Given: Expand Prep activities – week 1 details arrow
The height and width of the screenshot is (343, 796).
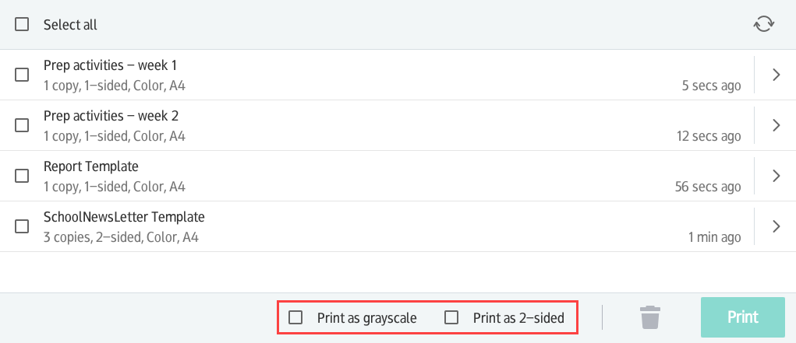Looking at the screenshot, I should pyautogui.click(x=776, y=75).
